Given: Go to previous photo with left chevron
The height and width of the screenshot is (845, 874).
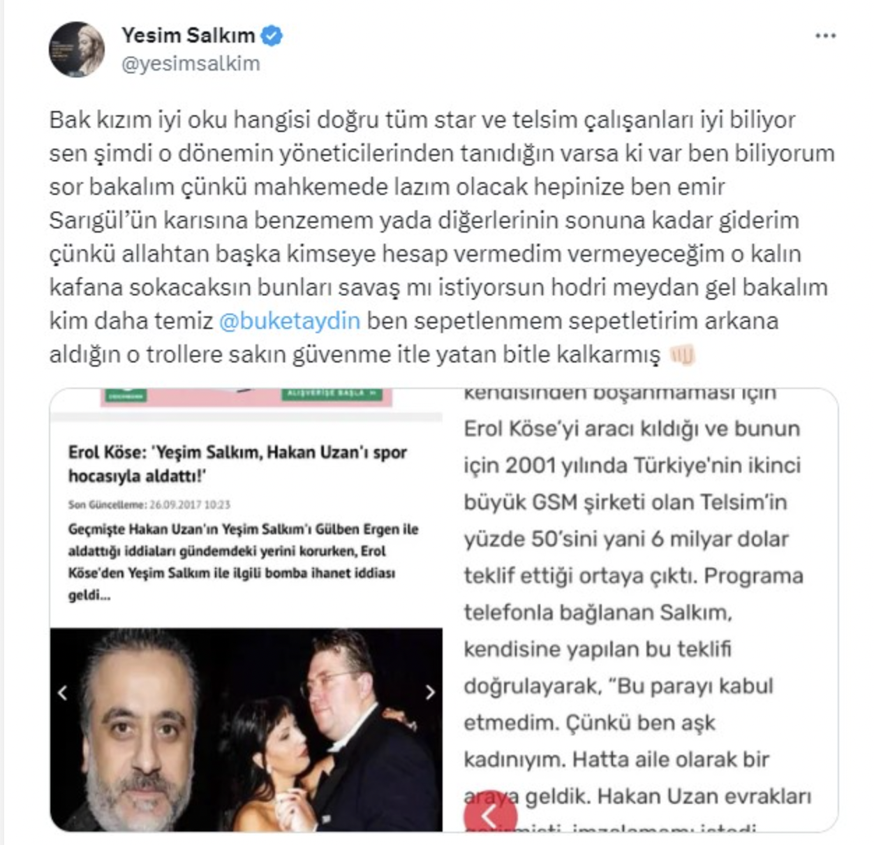Looking at the screenshot, I should pos(63,692).
